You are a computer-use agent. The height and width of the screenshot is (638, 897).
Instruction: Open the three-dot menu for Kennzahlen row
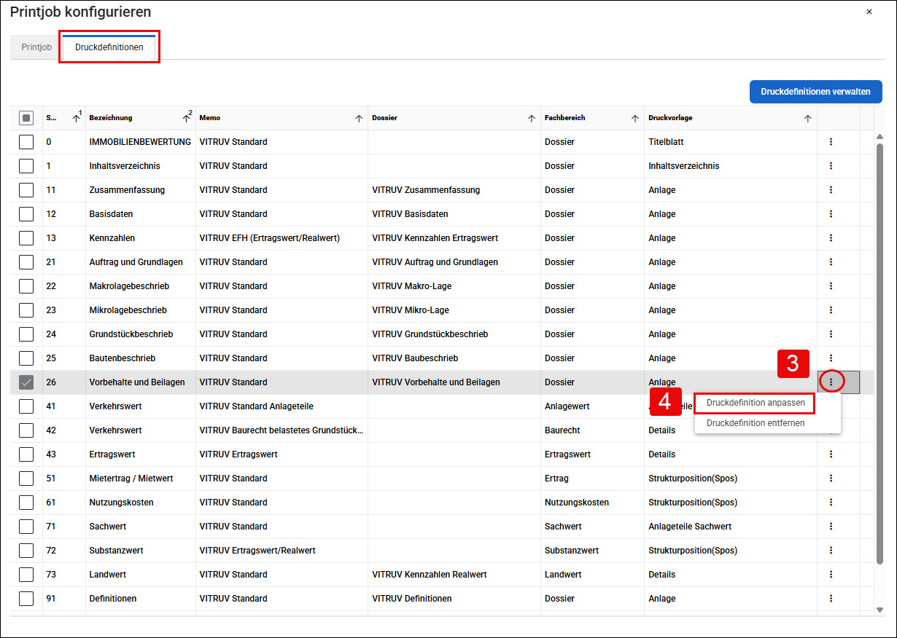tap(831, 238)
